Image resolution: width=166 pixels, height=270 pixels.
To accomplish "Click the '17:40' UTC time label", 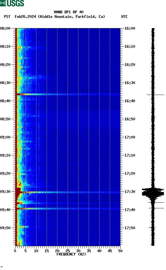I will click(x=130, y=210).
